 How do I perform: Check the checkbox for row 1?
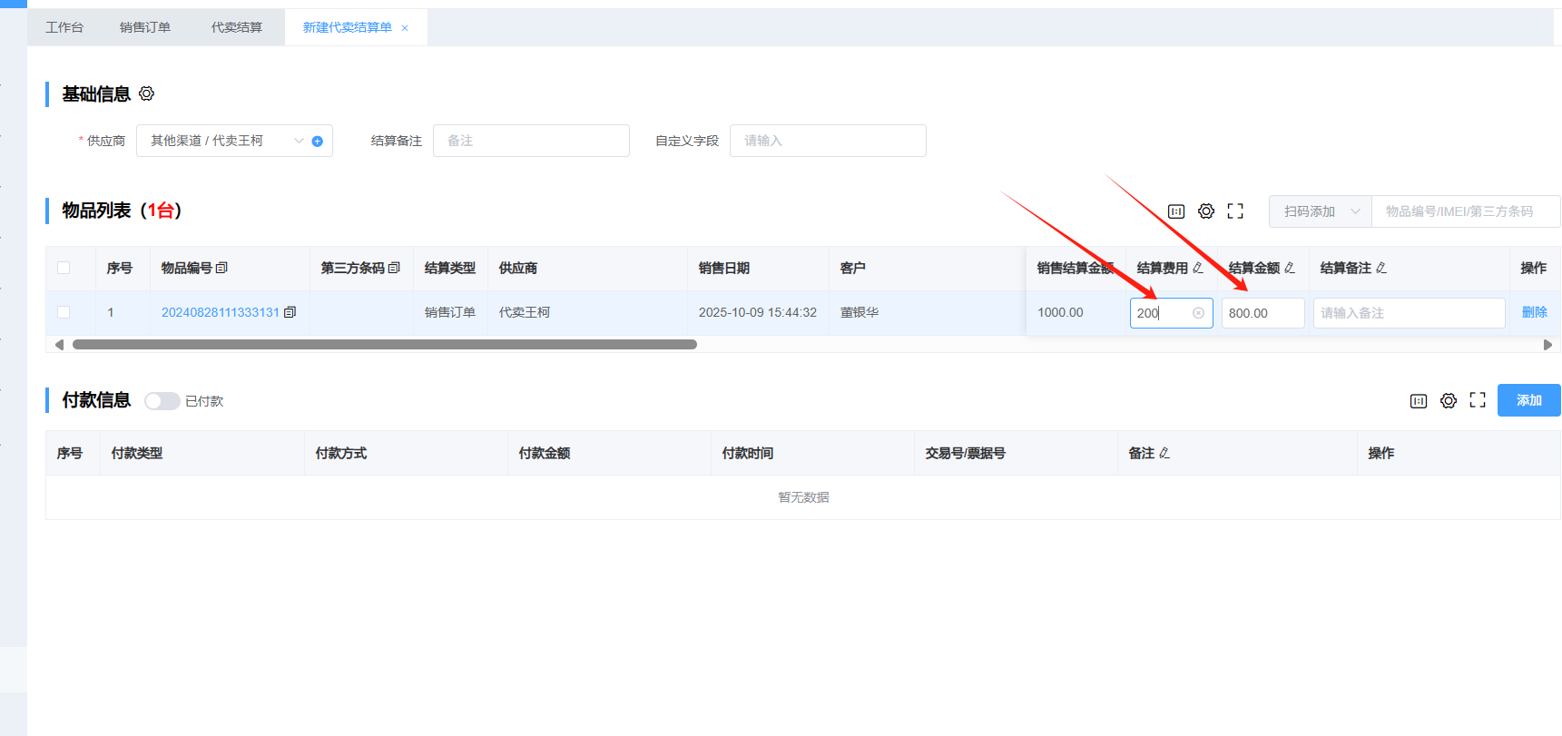point(64,312)
